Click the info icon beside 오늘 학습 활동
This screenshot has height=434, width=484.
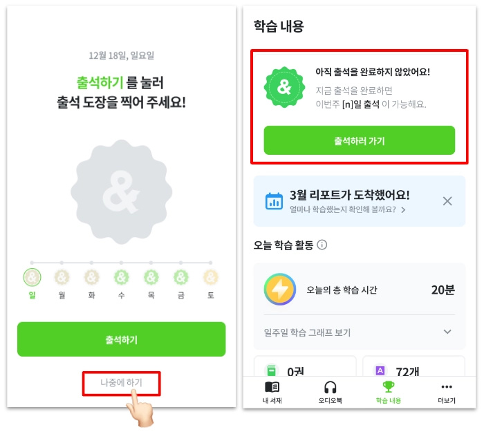coord(322,245)
